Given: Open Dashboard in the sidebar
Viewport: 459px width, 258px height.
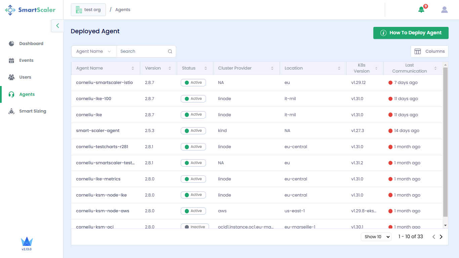Looking at the screenshot, I should pyautogui.click(x=31, y=44).
